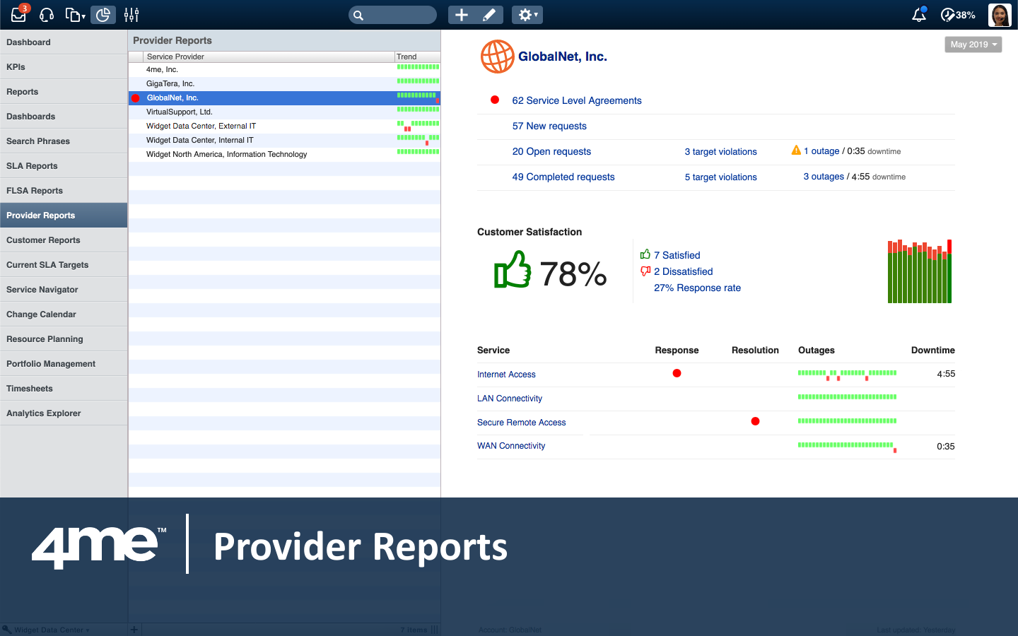Sort by Service Provider column header
Screen dimensions: 1018x636
pyautogui.click(x=269, y=57)
